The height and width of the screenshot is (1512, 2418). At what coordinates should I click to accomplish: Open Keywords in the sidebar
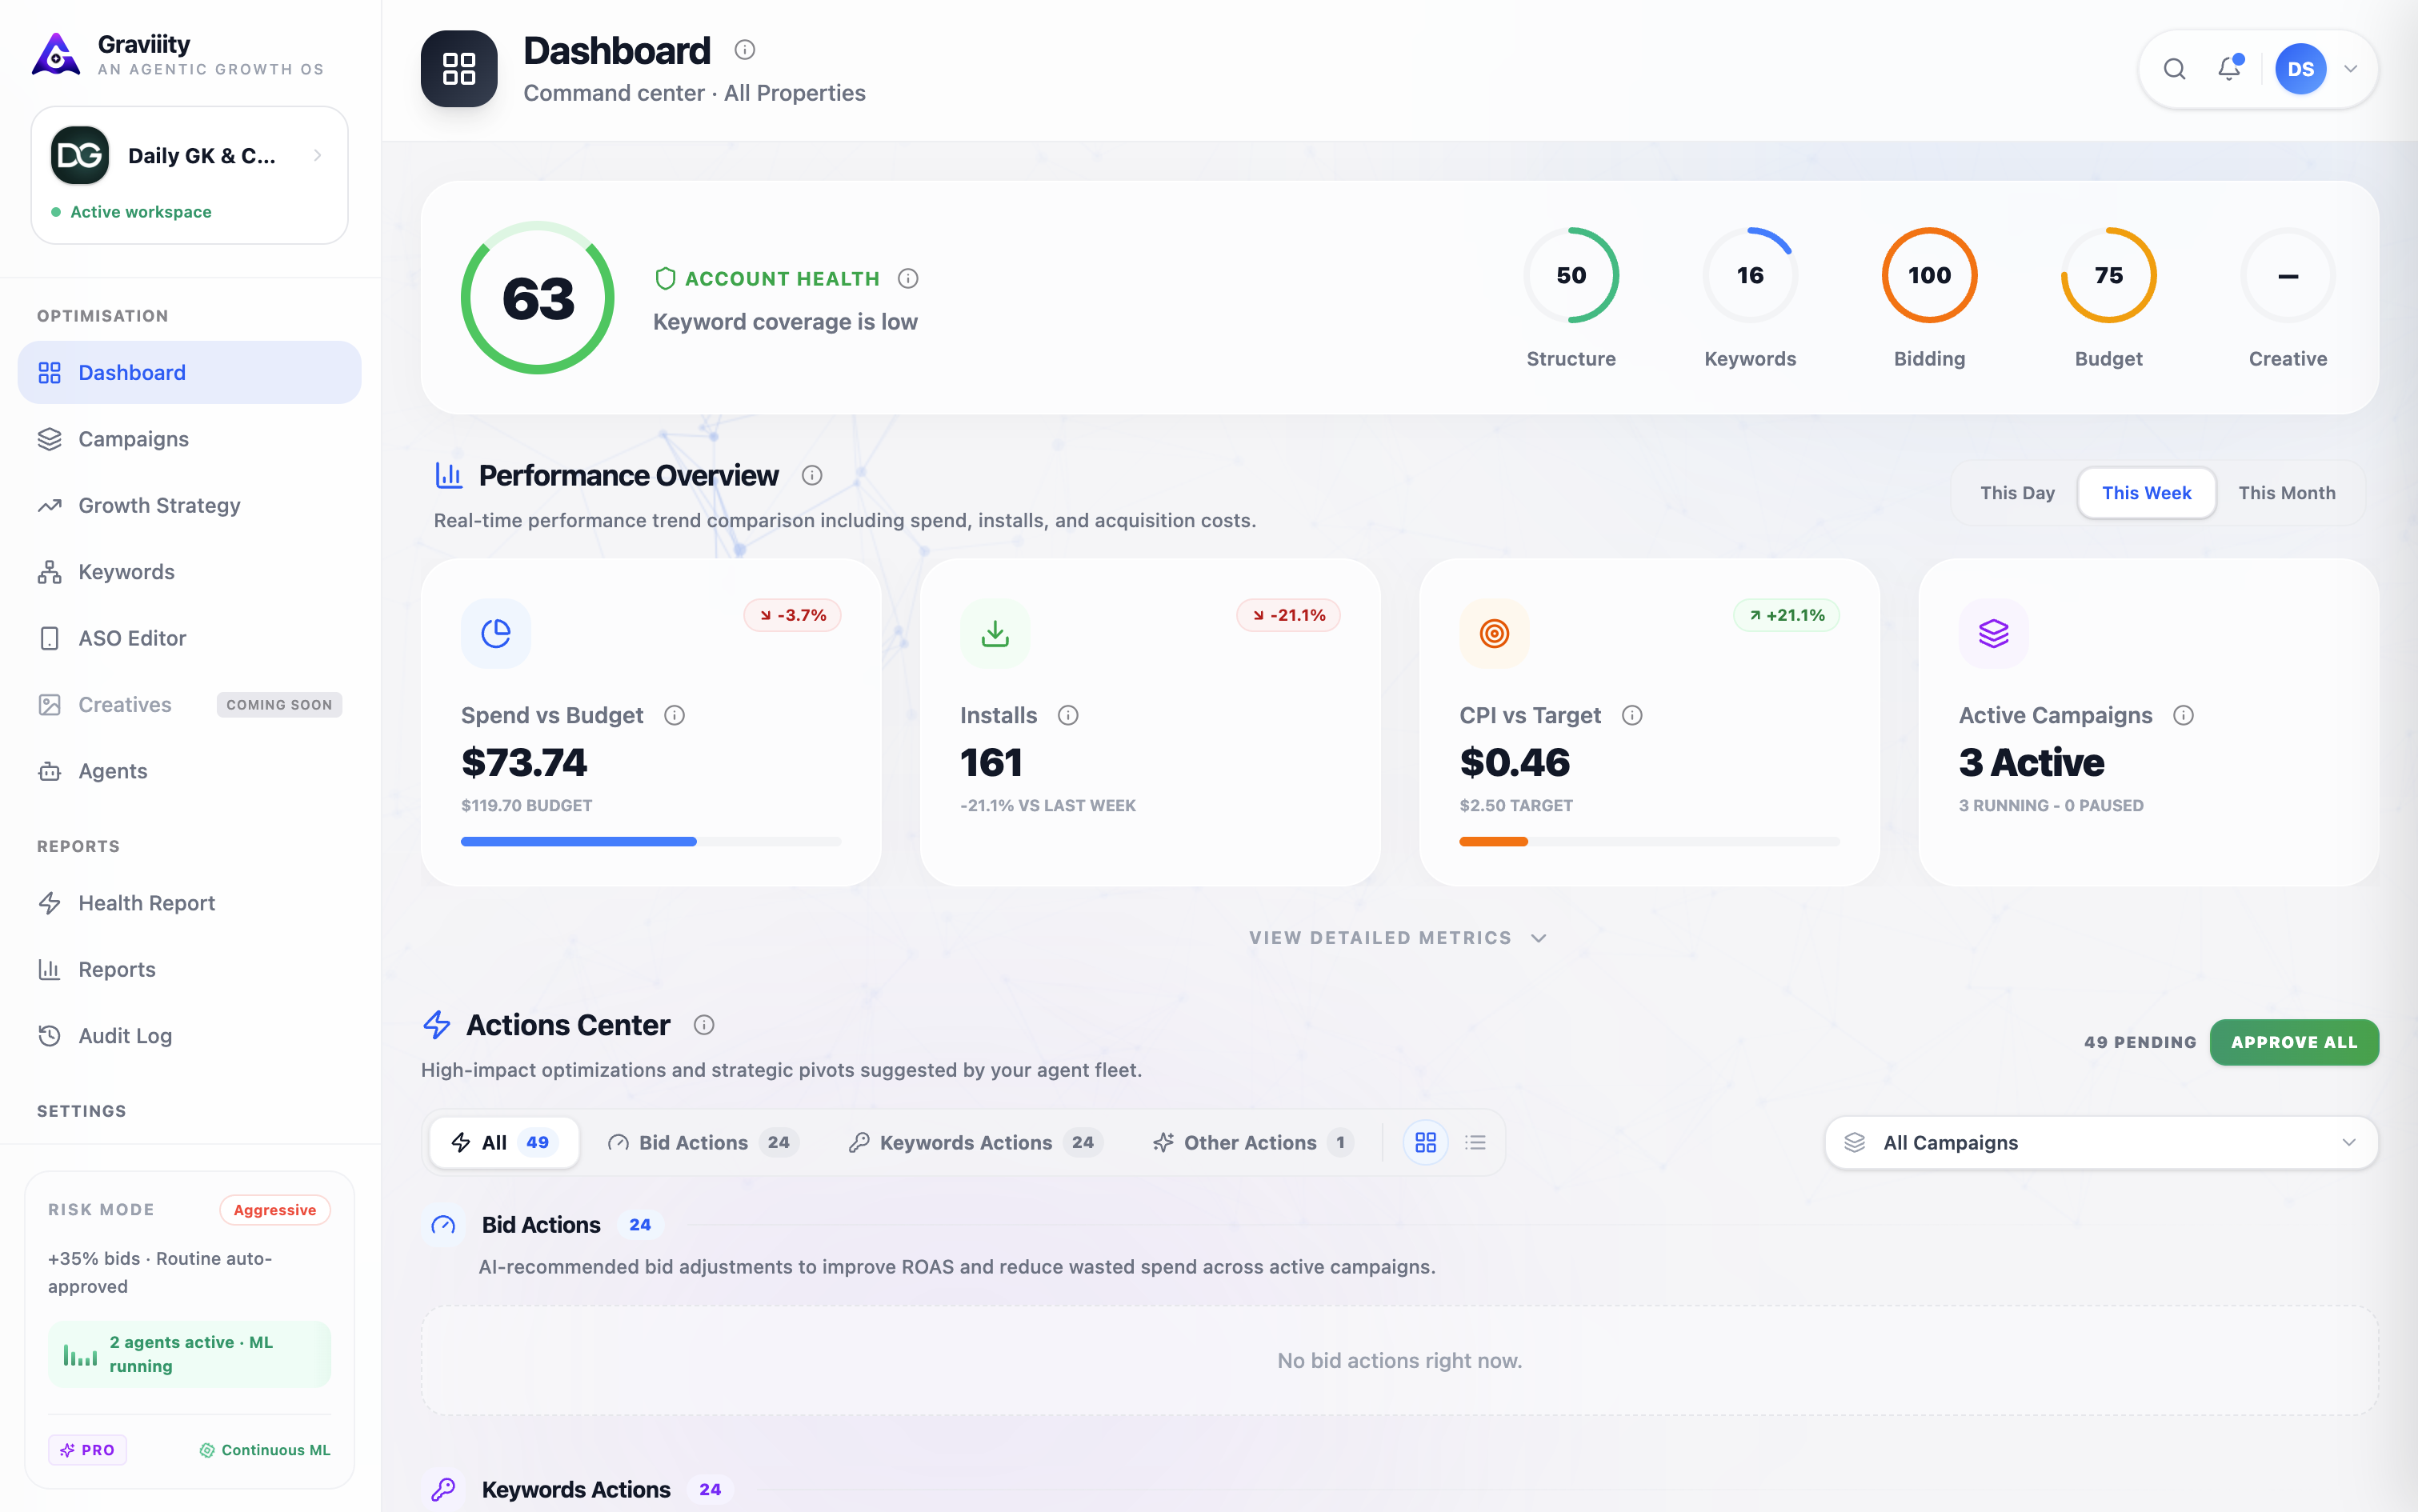pos(189,572)
